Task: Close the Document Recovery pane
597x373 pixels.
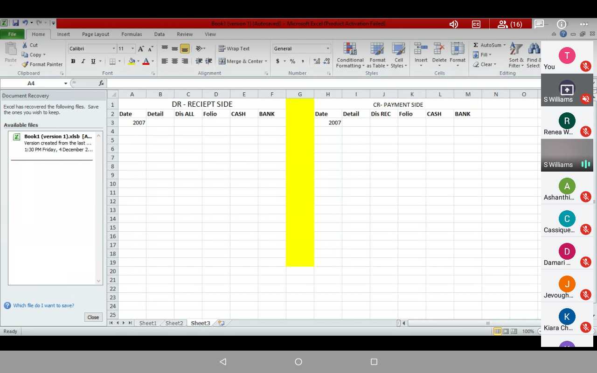Action: tap(93, 317)
